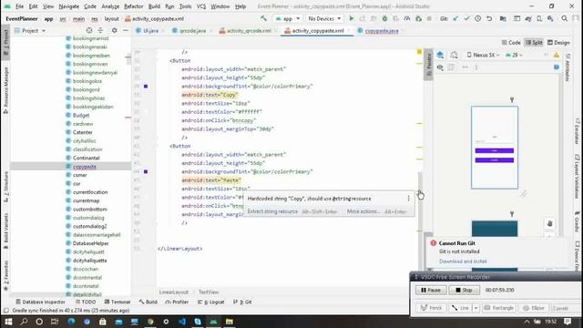Switch editor to Code view
This screenshot has height=328, width=583.
point(511,43)
